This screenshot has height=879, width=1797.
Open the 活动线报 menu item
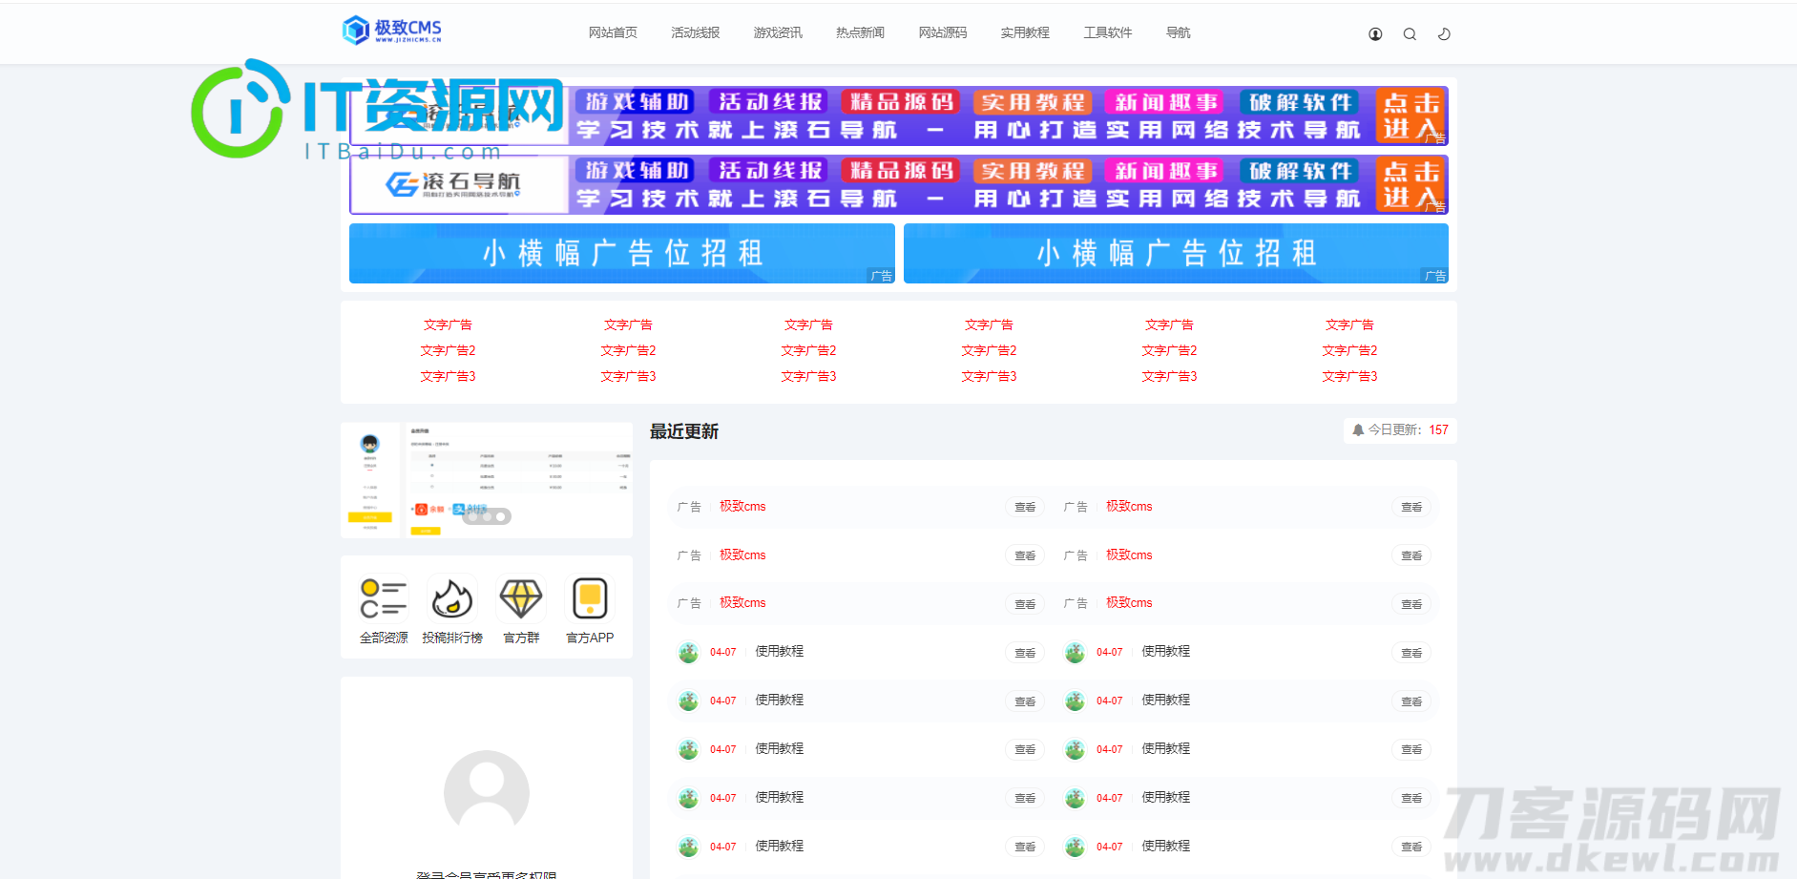[x=696, y=32]
